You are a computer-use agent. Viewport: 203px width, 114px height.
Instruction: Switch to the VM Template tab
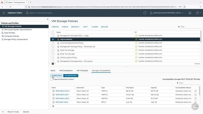(x=82, y=71)
